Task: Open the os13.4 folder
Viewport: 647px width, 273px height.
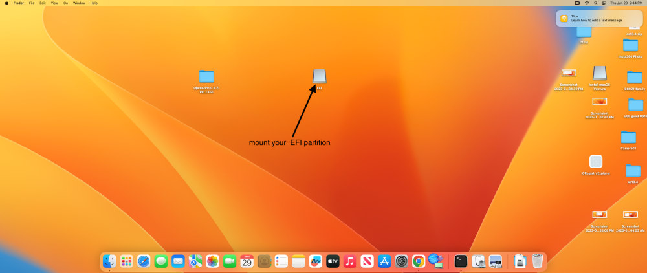Action: click(x=633, y=171)
